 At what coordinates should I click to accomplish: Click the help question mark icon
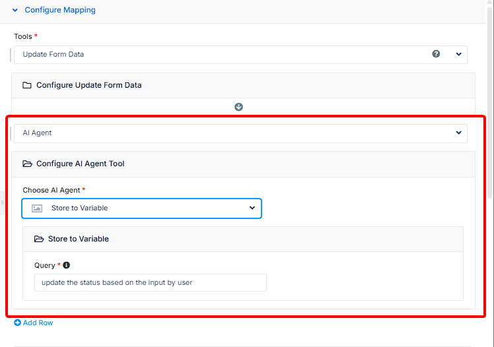436,54
